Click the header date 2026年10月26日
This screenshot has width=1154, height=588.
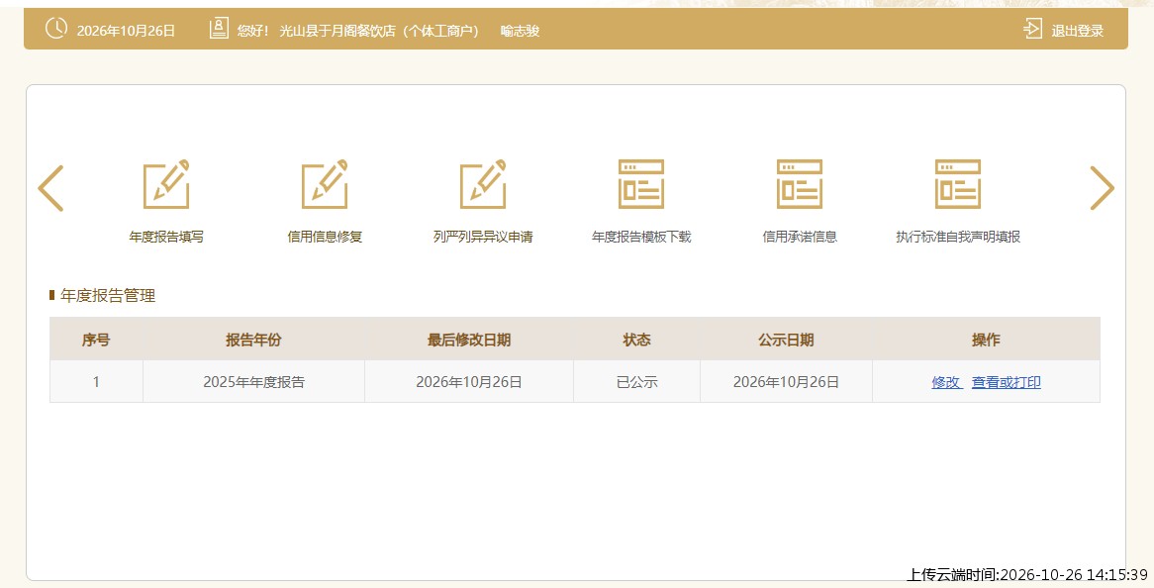[126, 31]
